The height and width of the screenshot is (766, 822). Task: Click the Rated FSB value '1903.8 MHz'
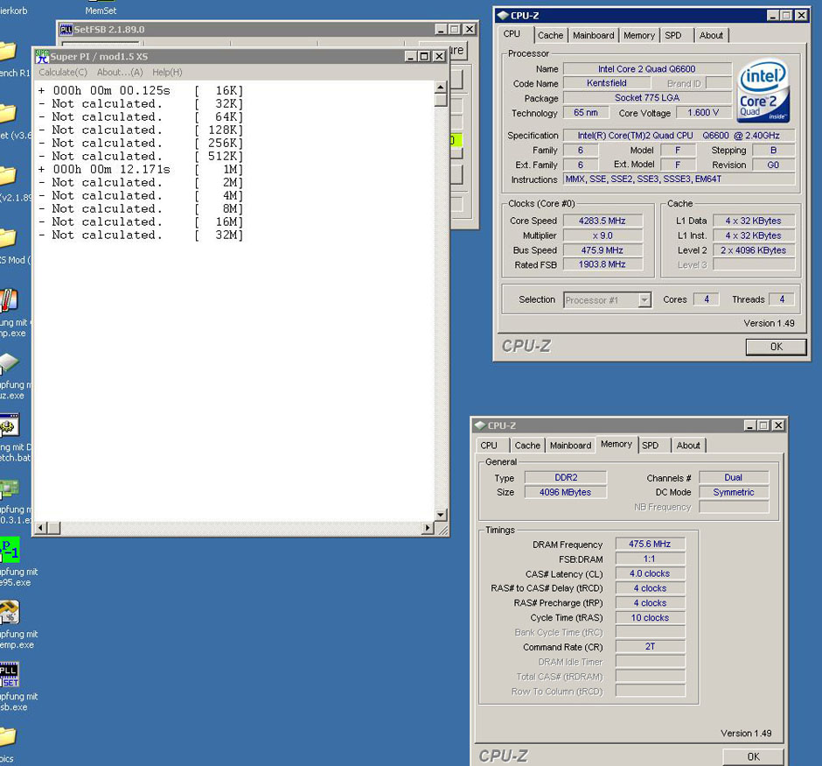pyautogui.click(x=603, y=264)
